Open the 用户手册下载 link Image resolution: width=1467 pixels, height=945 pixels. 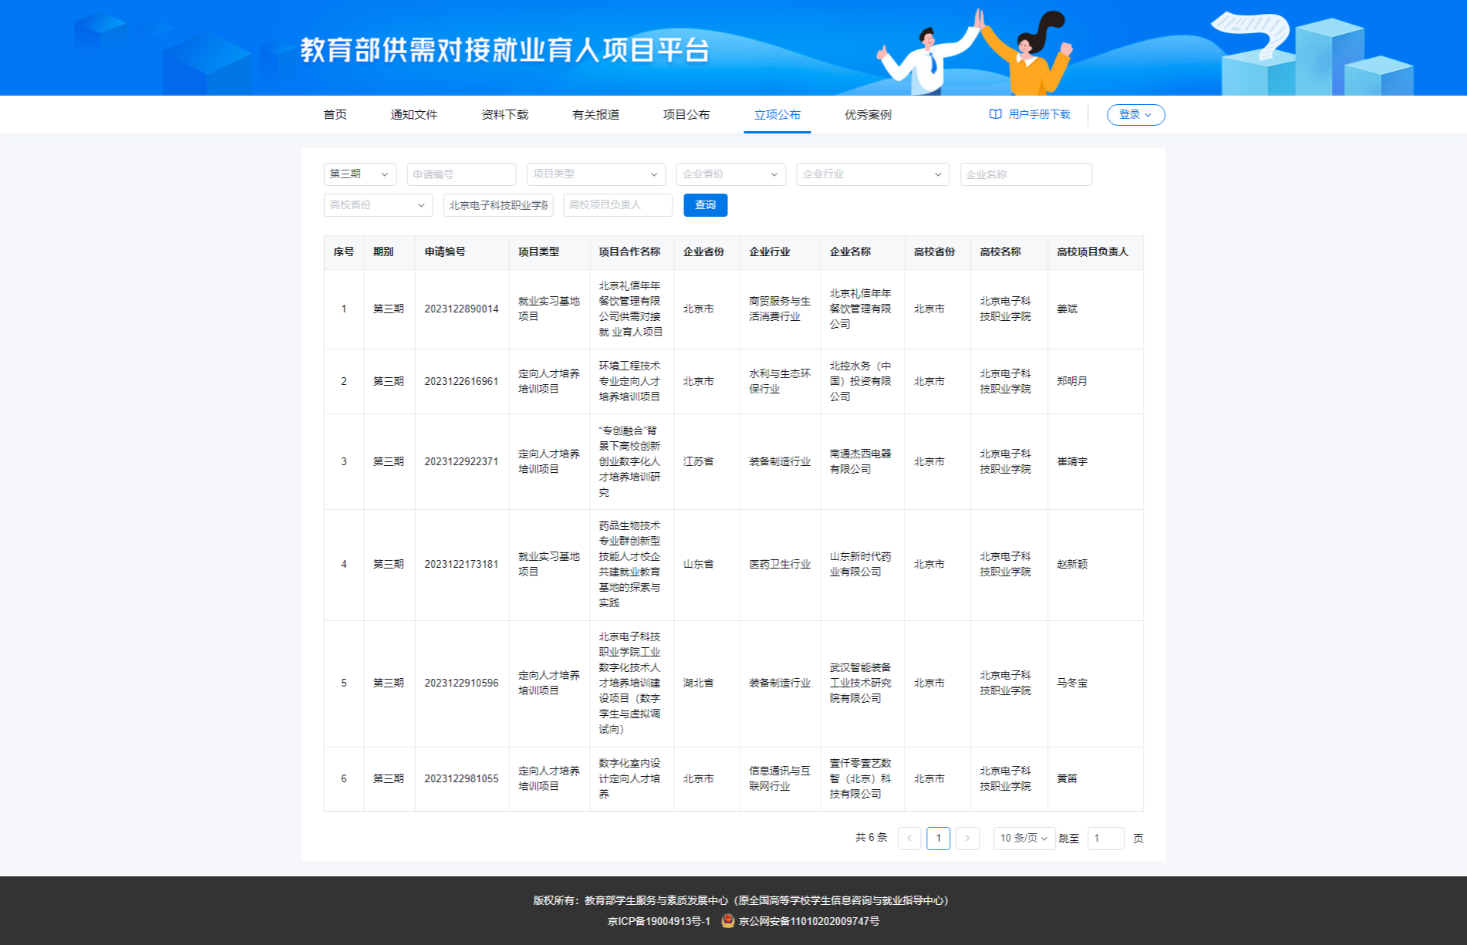tap(1039, 114)
